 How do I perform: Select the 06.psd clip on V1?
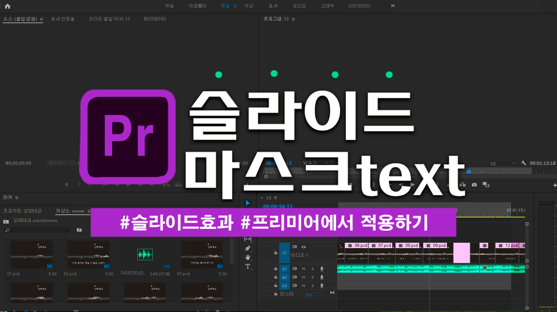[356, 253]
